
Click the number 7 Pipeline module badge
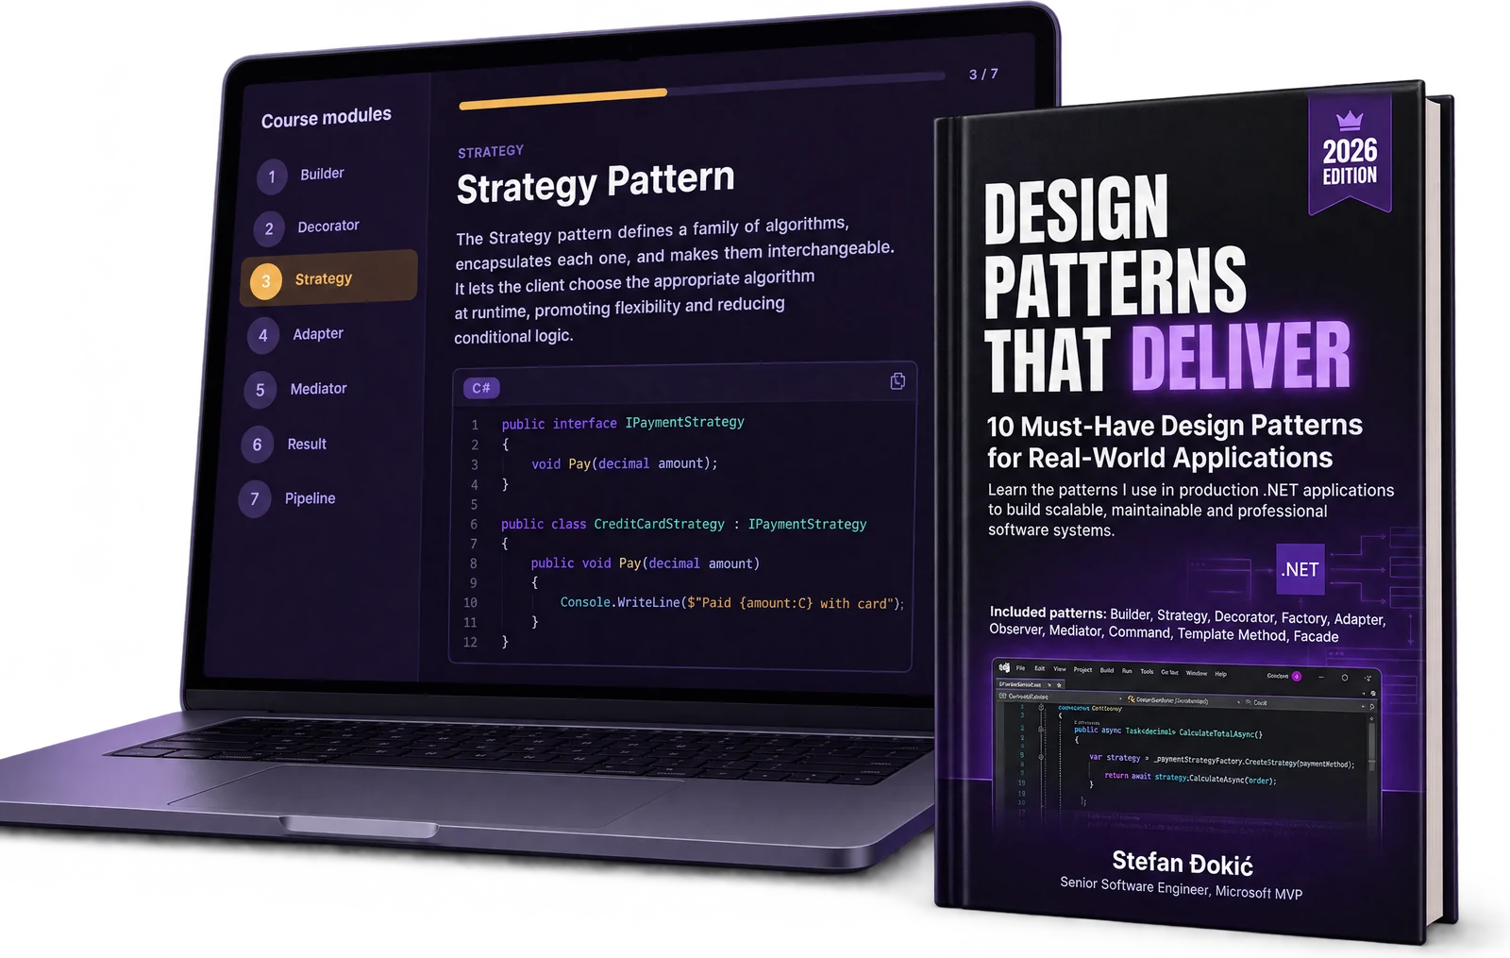(254, 499)
